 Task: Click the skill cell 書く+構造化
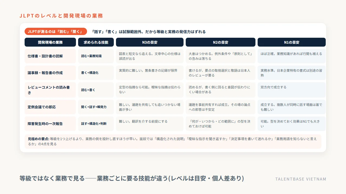pyautogui.click(x=96, y=73)
